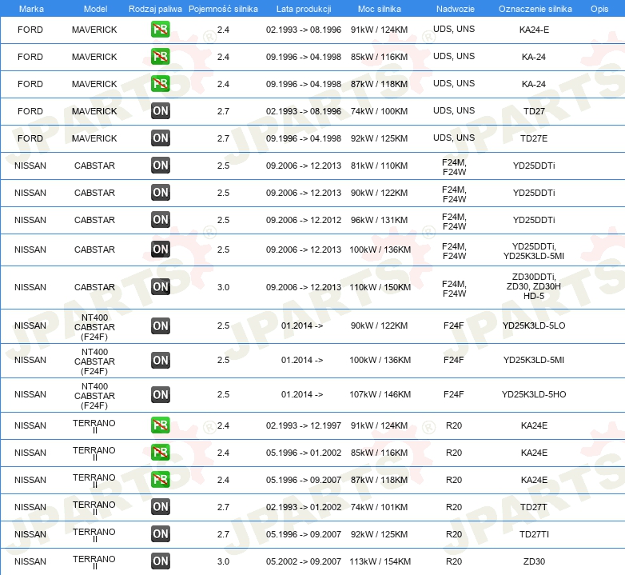Click the 81kW / 110KM power cell
Viewport: 625px width, 575px height.
pyautogui.click(x=379, y=166)
